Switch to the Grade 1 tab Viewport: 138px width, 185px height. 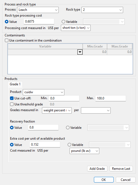pyautogui.click(x=15, y=84)
